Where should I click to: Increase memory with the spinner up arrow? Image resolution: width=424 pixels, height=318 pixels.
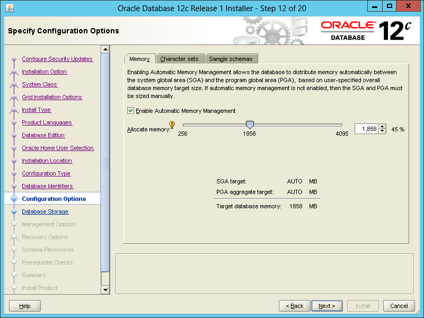pos(382,127)
